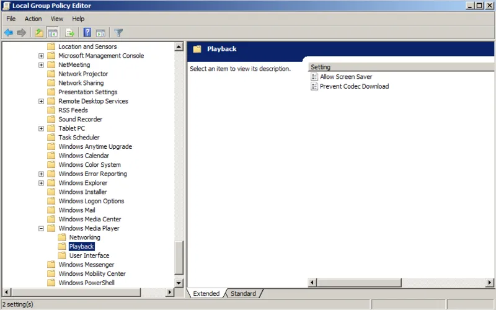Click the Filter funnel toolbar icon
Viewport: 496px width, 310px height.
(118, 33)
